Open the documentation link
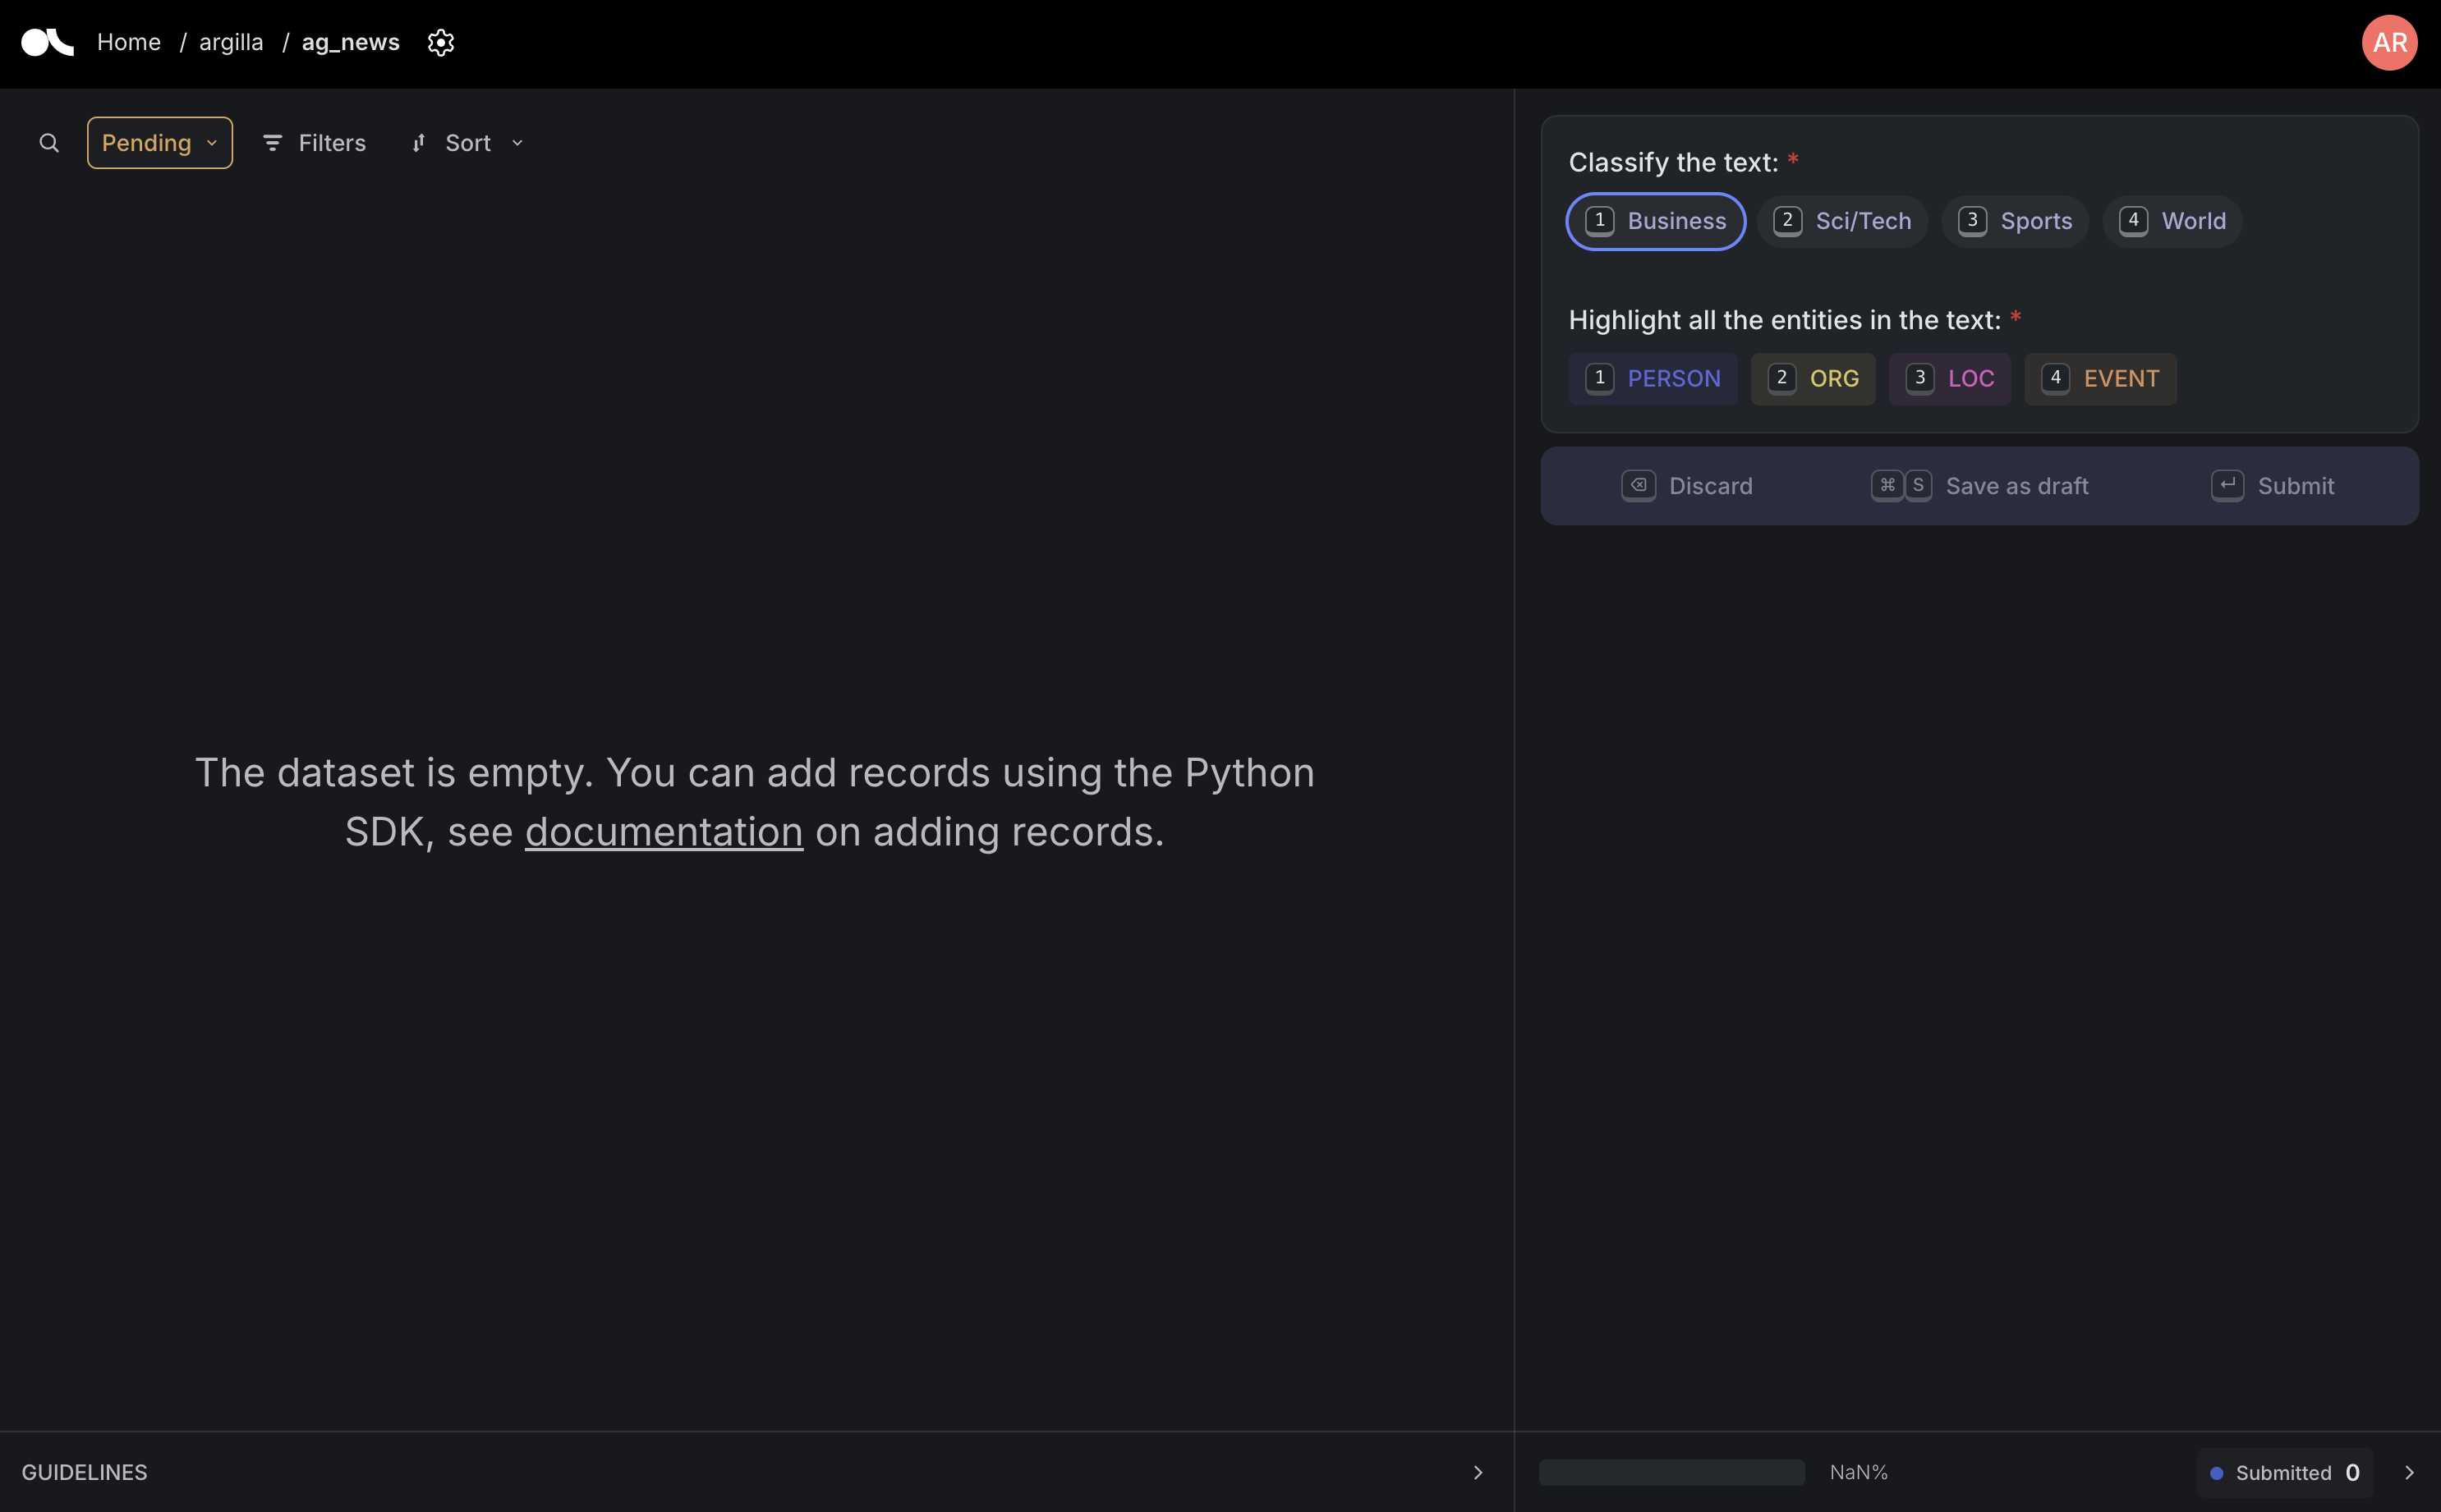 (664, 831)
